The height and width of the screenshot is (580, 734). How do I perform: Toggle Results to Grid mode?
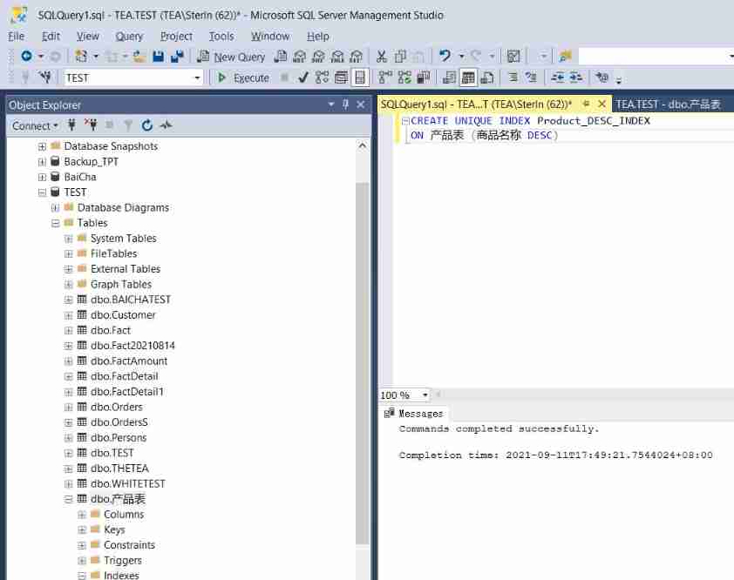(x=468, y=78)
